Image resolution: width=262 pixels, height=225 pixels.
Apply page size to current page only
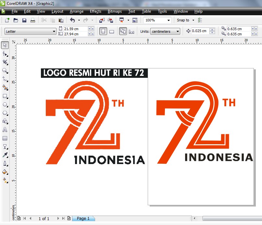click(131, 31)
